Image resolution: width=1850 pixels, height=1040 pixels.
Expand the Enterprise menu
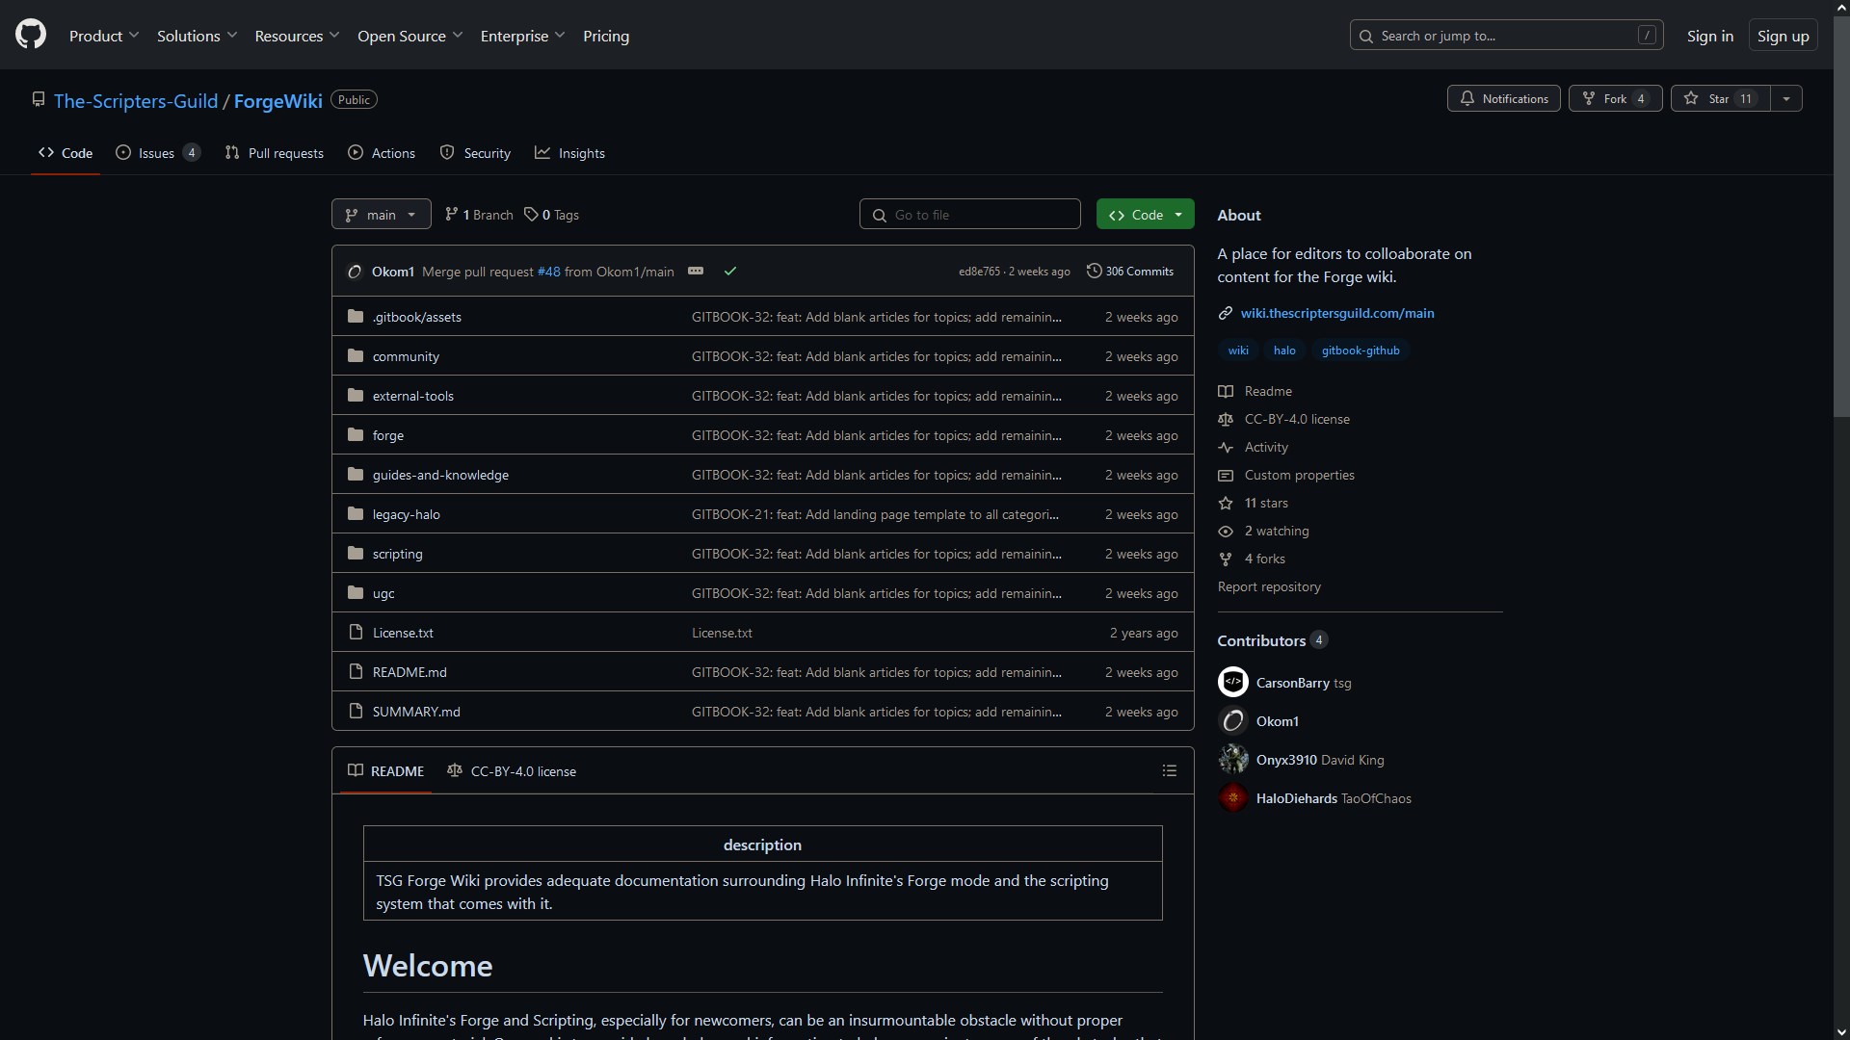(x=522, y=36)
